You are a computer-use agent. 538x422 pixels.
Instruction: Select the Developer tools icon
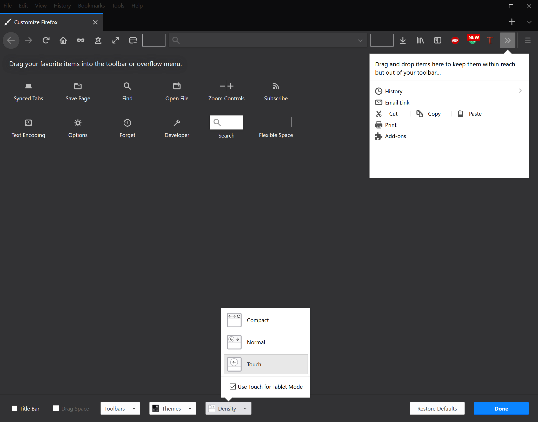[177, 123]
